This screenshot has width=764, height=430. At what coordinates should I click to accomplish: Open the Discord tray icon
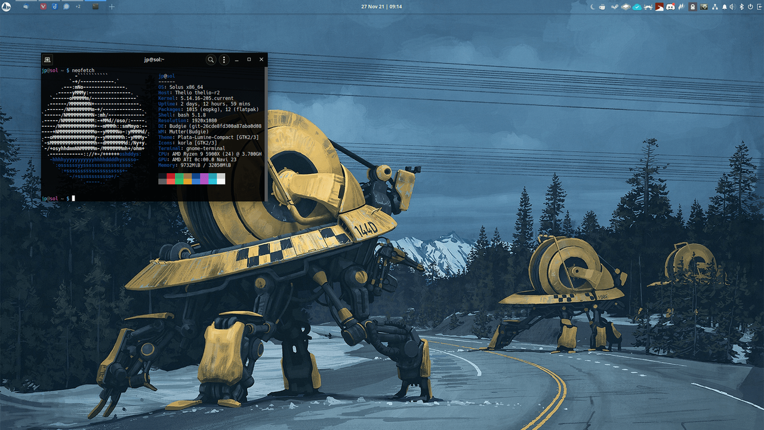coord(670,7)
